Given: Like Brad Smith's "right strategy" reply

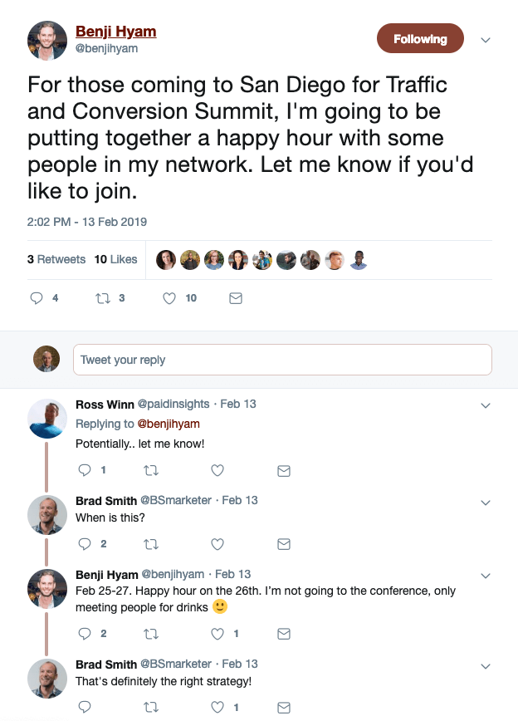Looking at the screenshot, I should 217,707.
